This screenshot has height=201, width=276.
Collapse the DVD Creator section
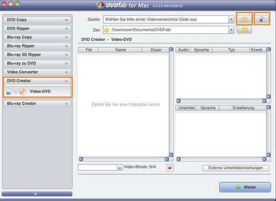[x=37, y=81]
